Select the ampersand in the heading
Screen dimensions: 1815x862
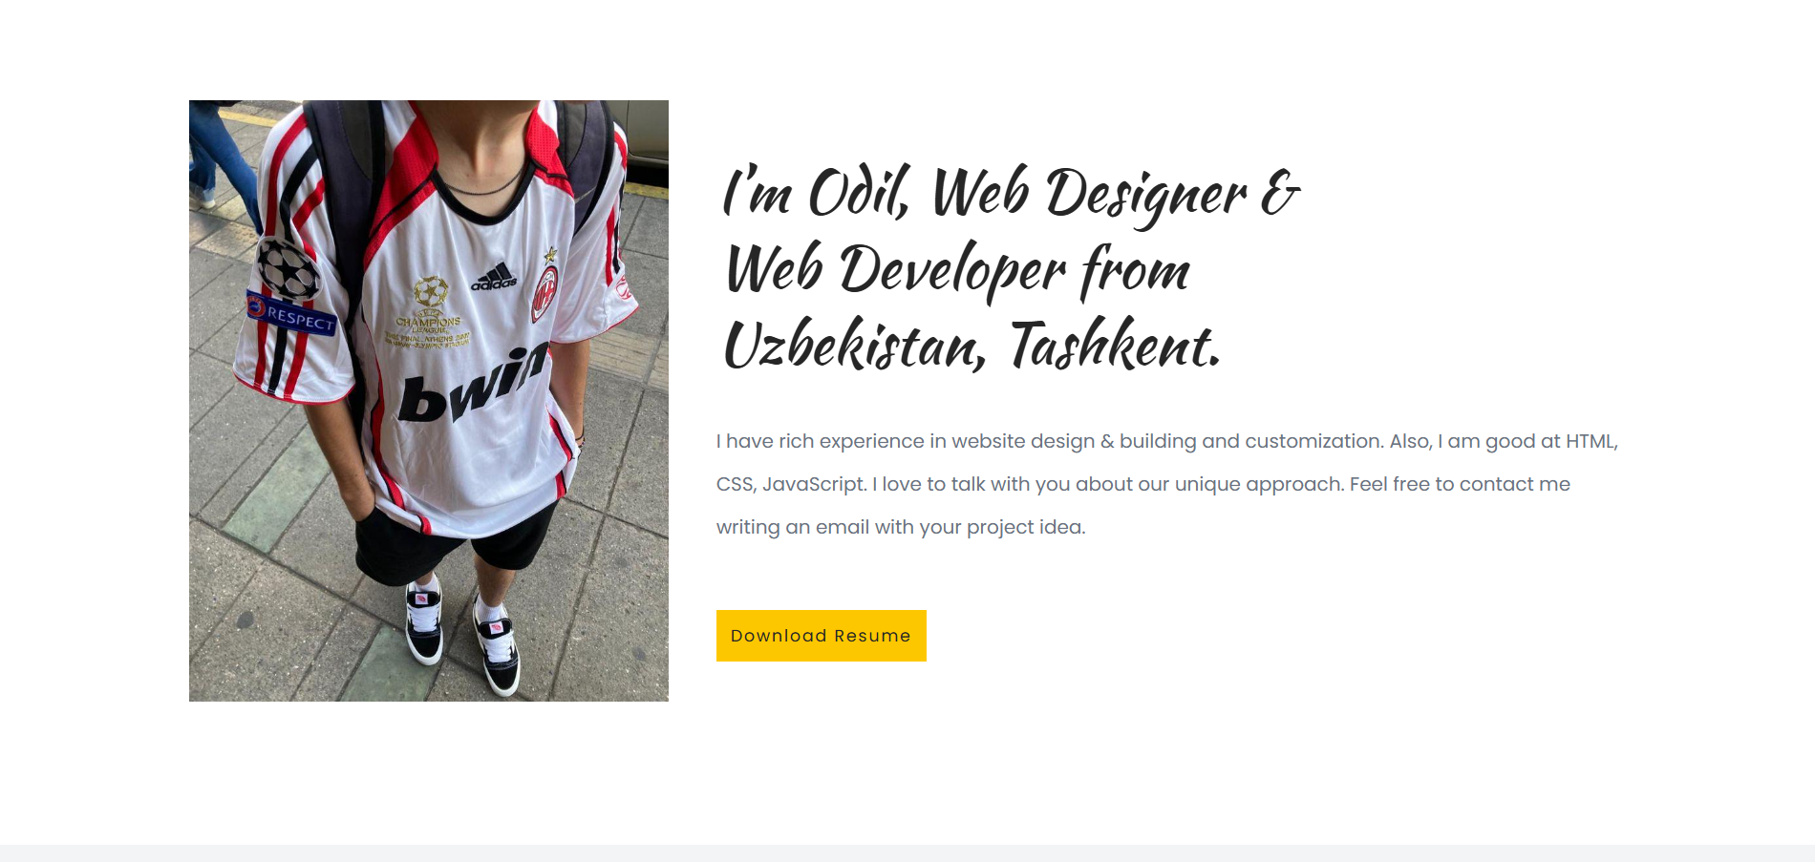(1280, 194)
